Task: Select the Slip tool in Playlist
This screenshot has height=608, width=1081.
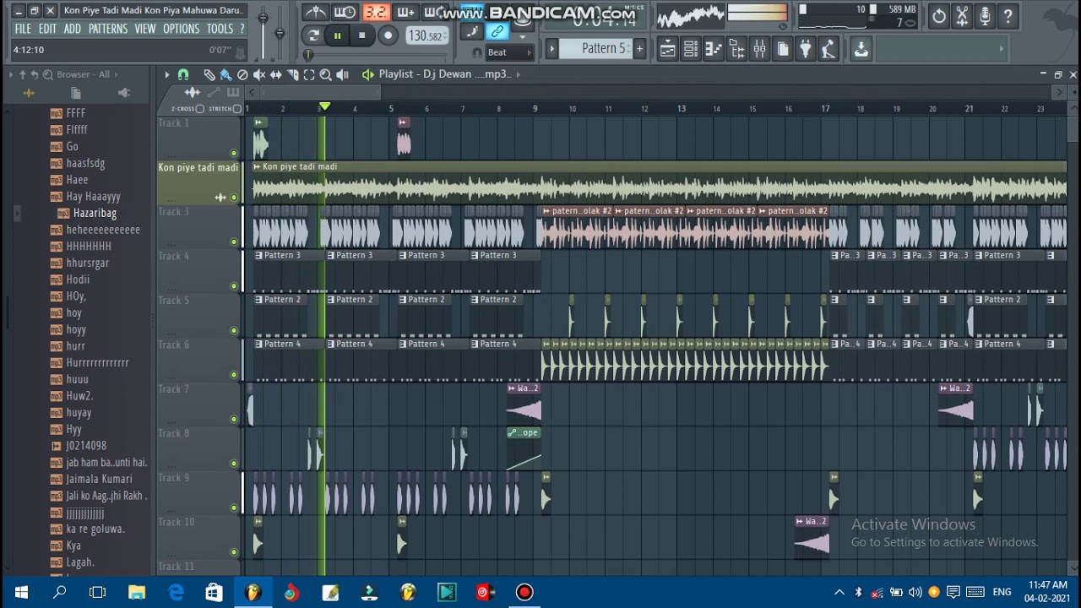Action: tap(275, 74)
